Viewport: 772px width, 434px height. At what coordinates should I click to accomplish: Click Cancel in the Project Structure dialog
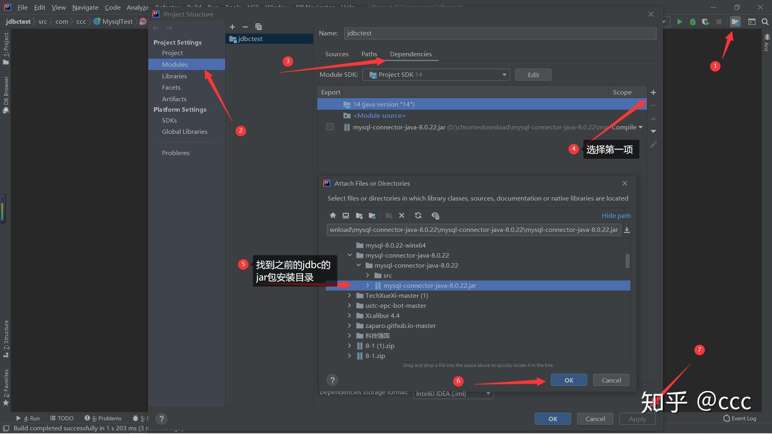pos(595,419)
